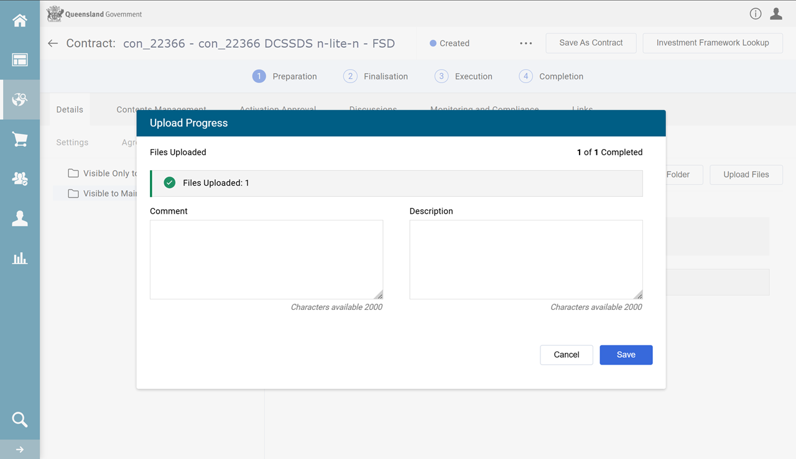Go to Home via sidebar house icon
The image size is (796, 459).
click(20, 20)
